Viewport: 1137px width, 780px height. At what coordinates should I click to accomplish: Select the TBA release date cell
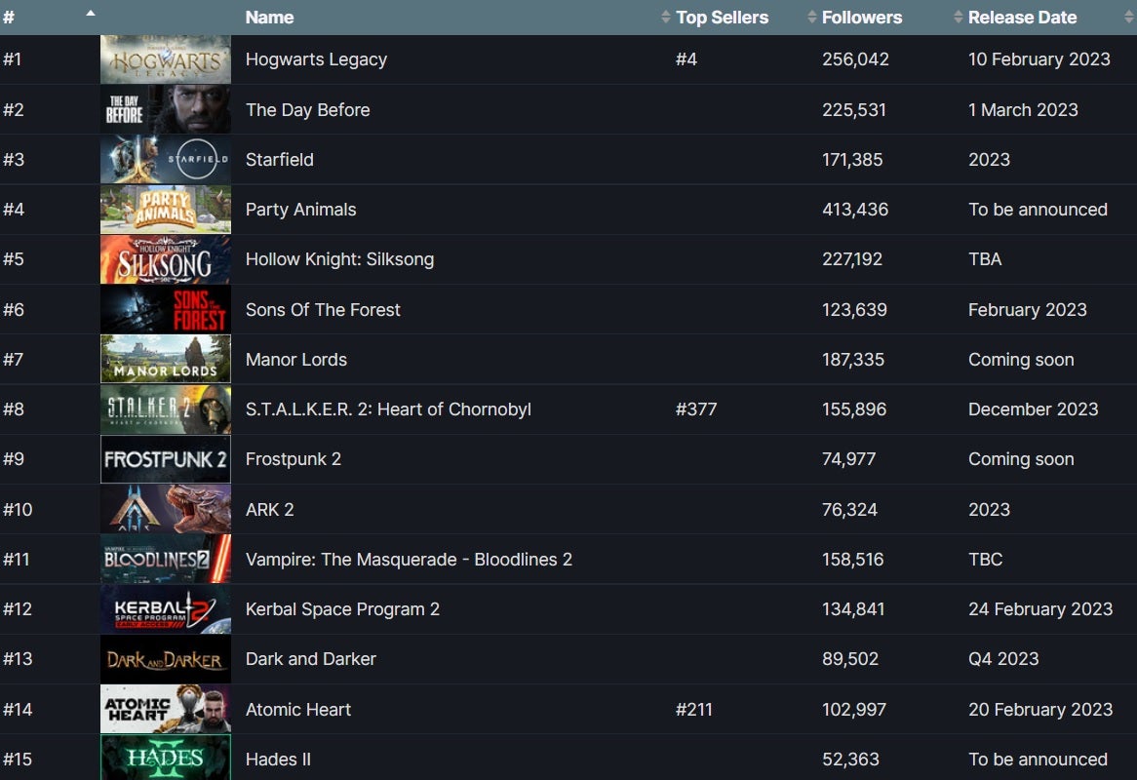(x=985, y=259)
